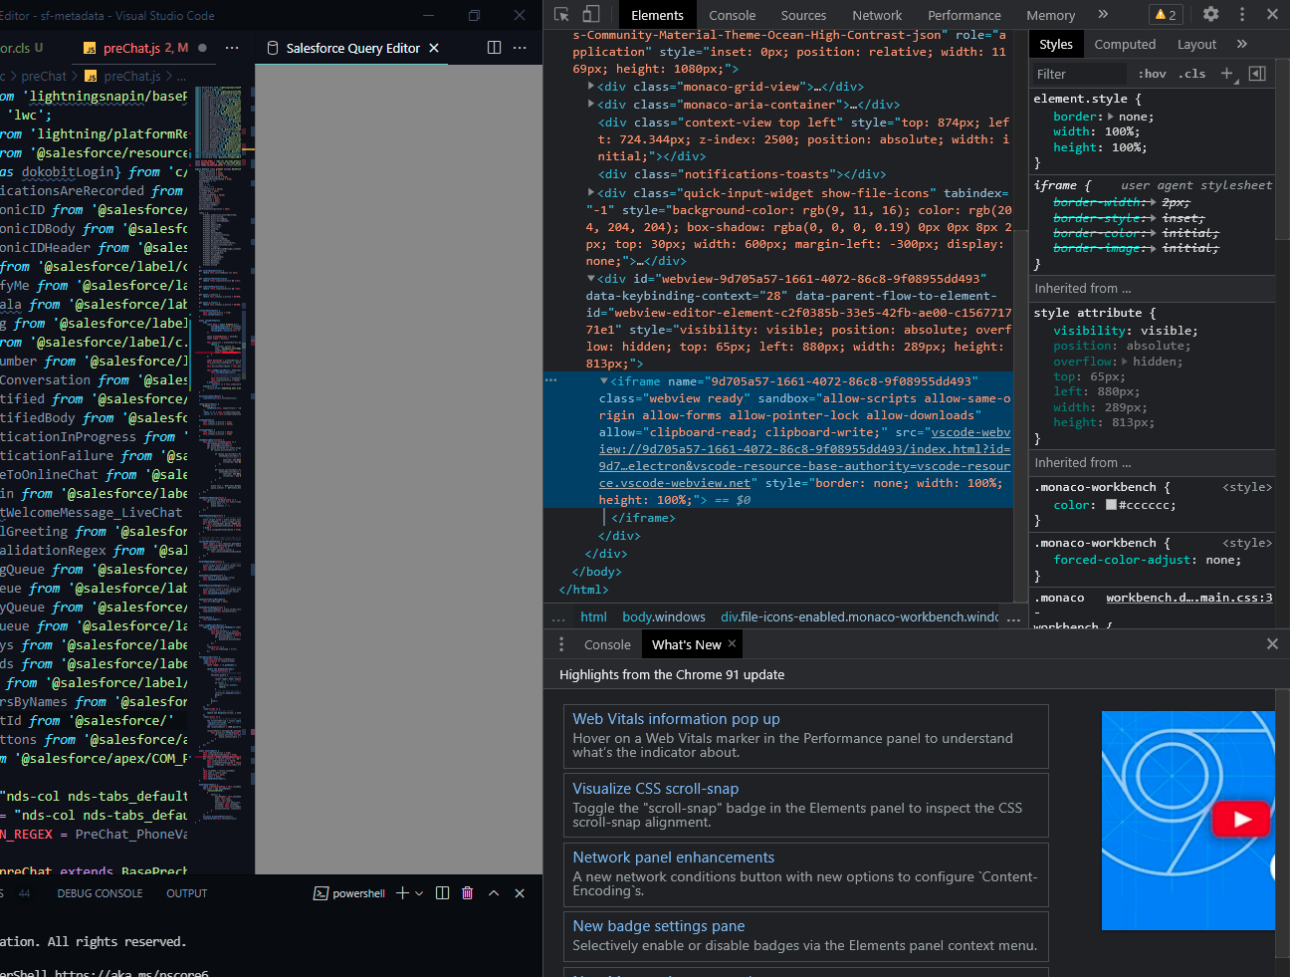Open the drawer kebab menu icon
This screenshot has width=1290, height=977.
[561, 644]
